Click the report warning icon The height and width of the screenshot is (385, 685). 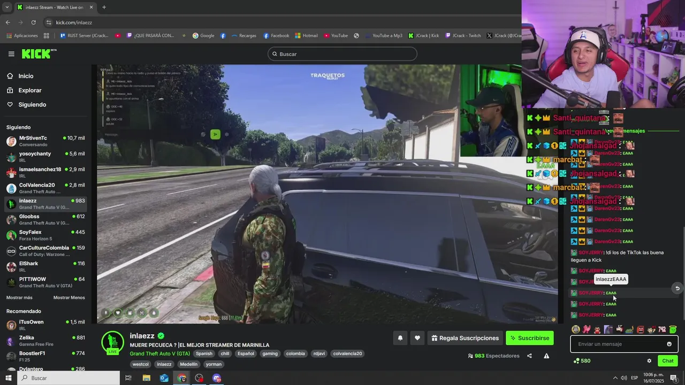coord(546,356)
